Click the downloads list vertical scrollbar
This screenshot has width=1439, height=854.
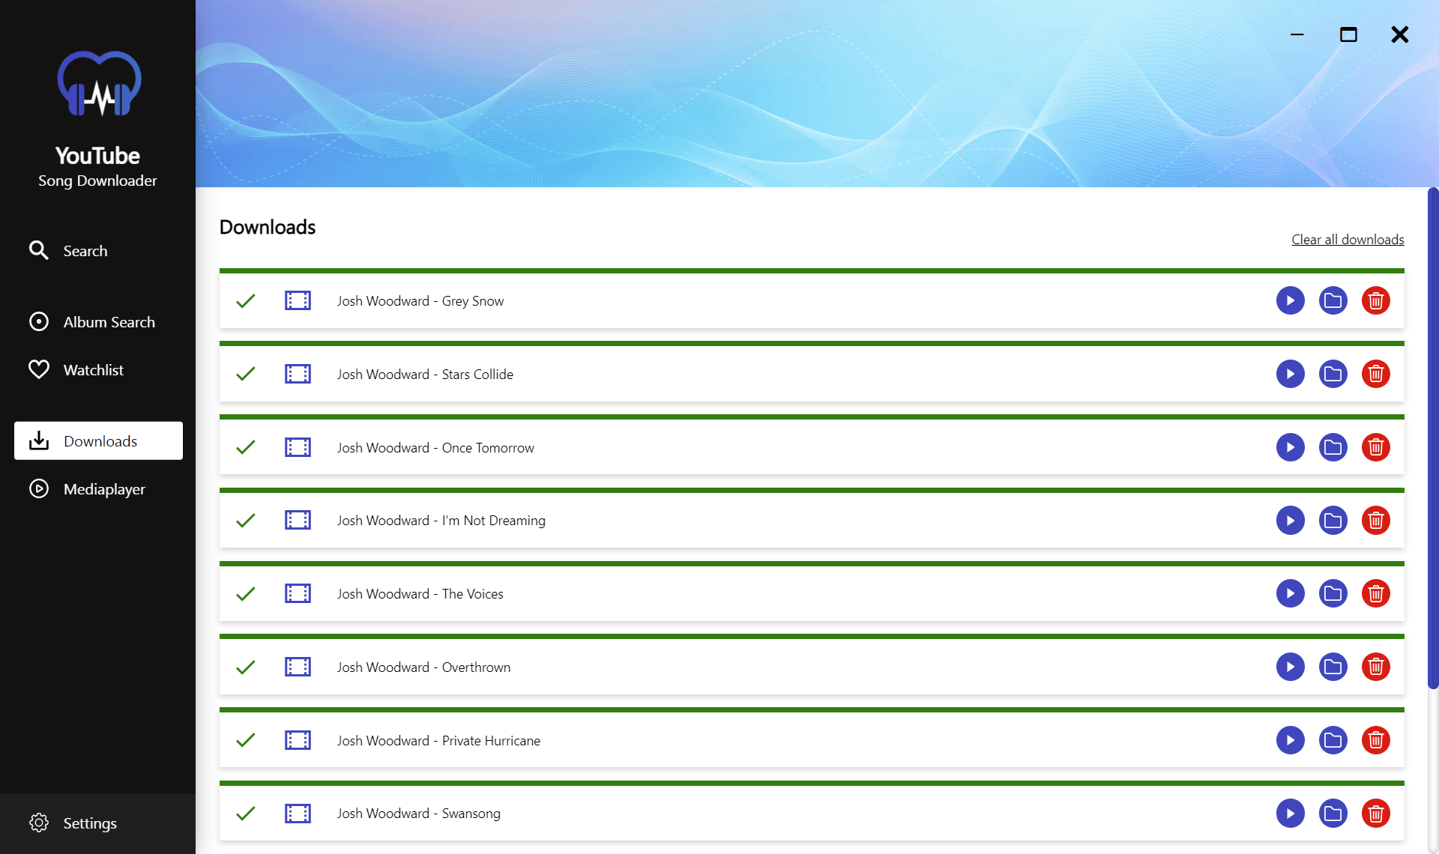click(1433, 438)
